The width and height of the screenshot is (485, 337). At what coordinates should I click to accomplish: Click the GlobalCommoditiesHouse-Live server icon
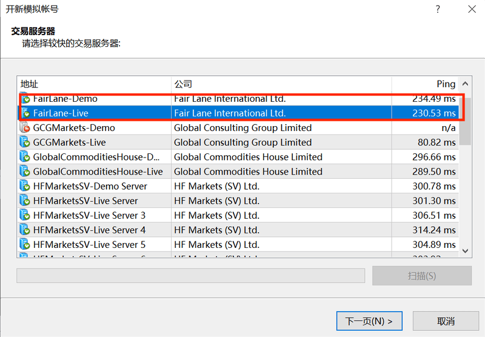(x=25, y=171)
